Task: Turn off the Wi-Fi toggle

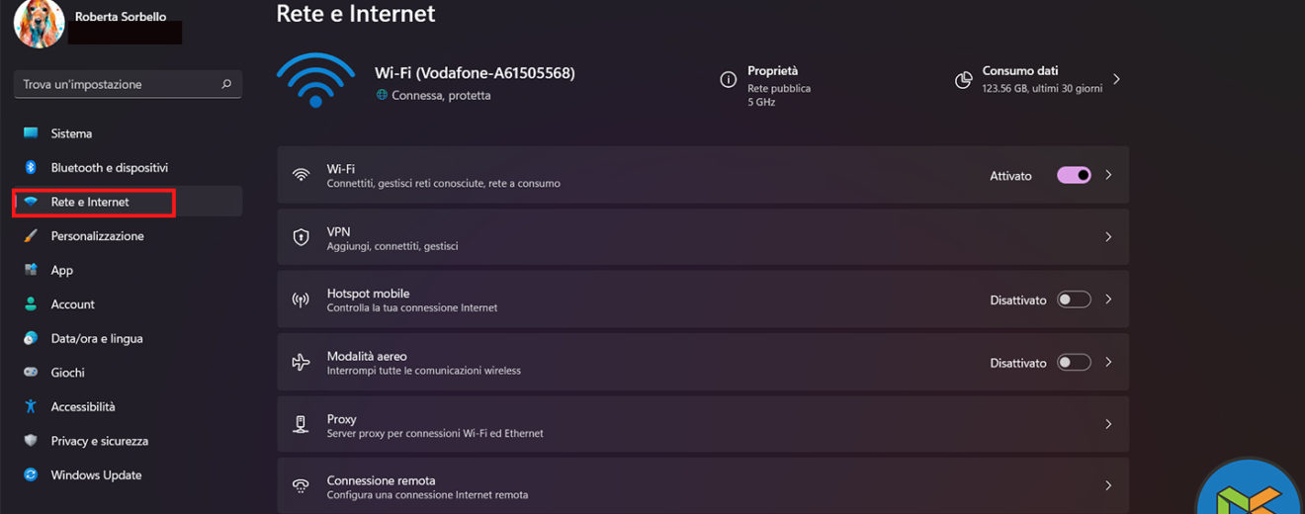Action: tap(1074, 175)
